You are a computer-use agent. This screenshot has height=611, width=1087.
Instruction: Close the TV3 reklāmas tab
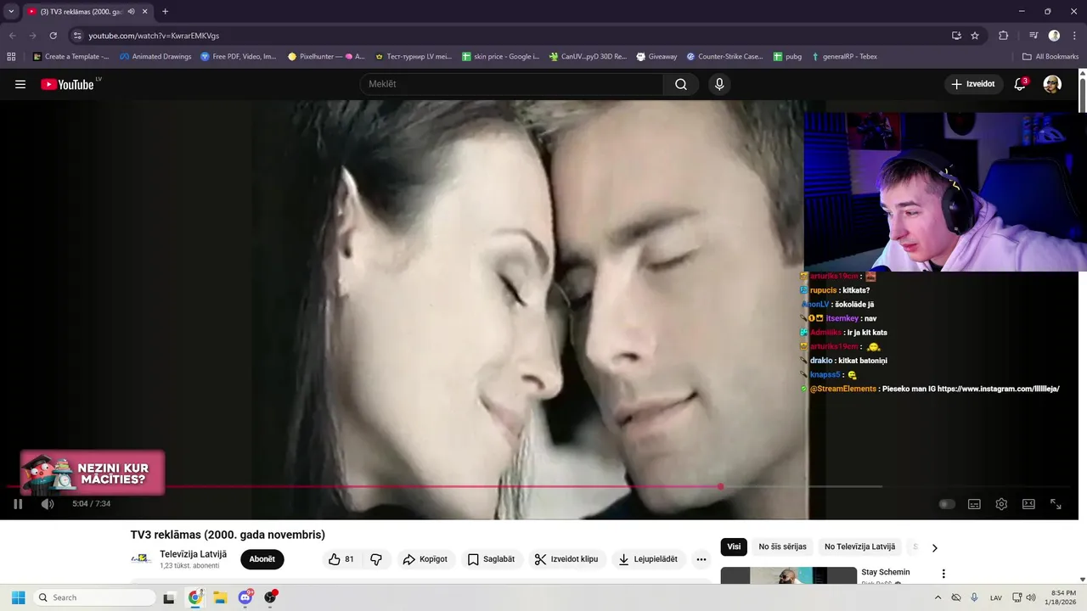(x=145, y=11)
